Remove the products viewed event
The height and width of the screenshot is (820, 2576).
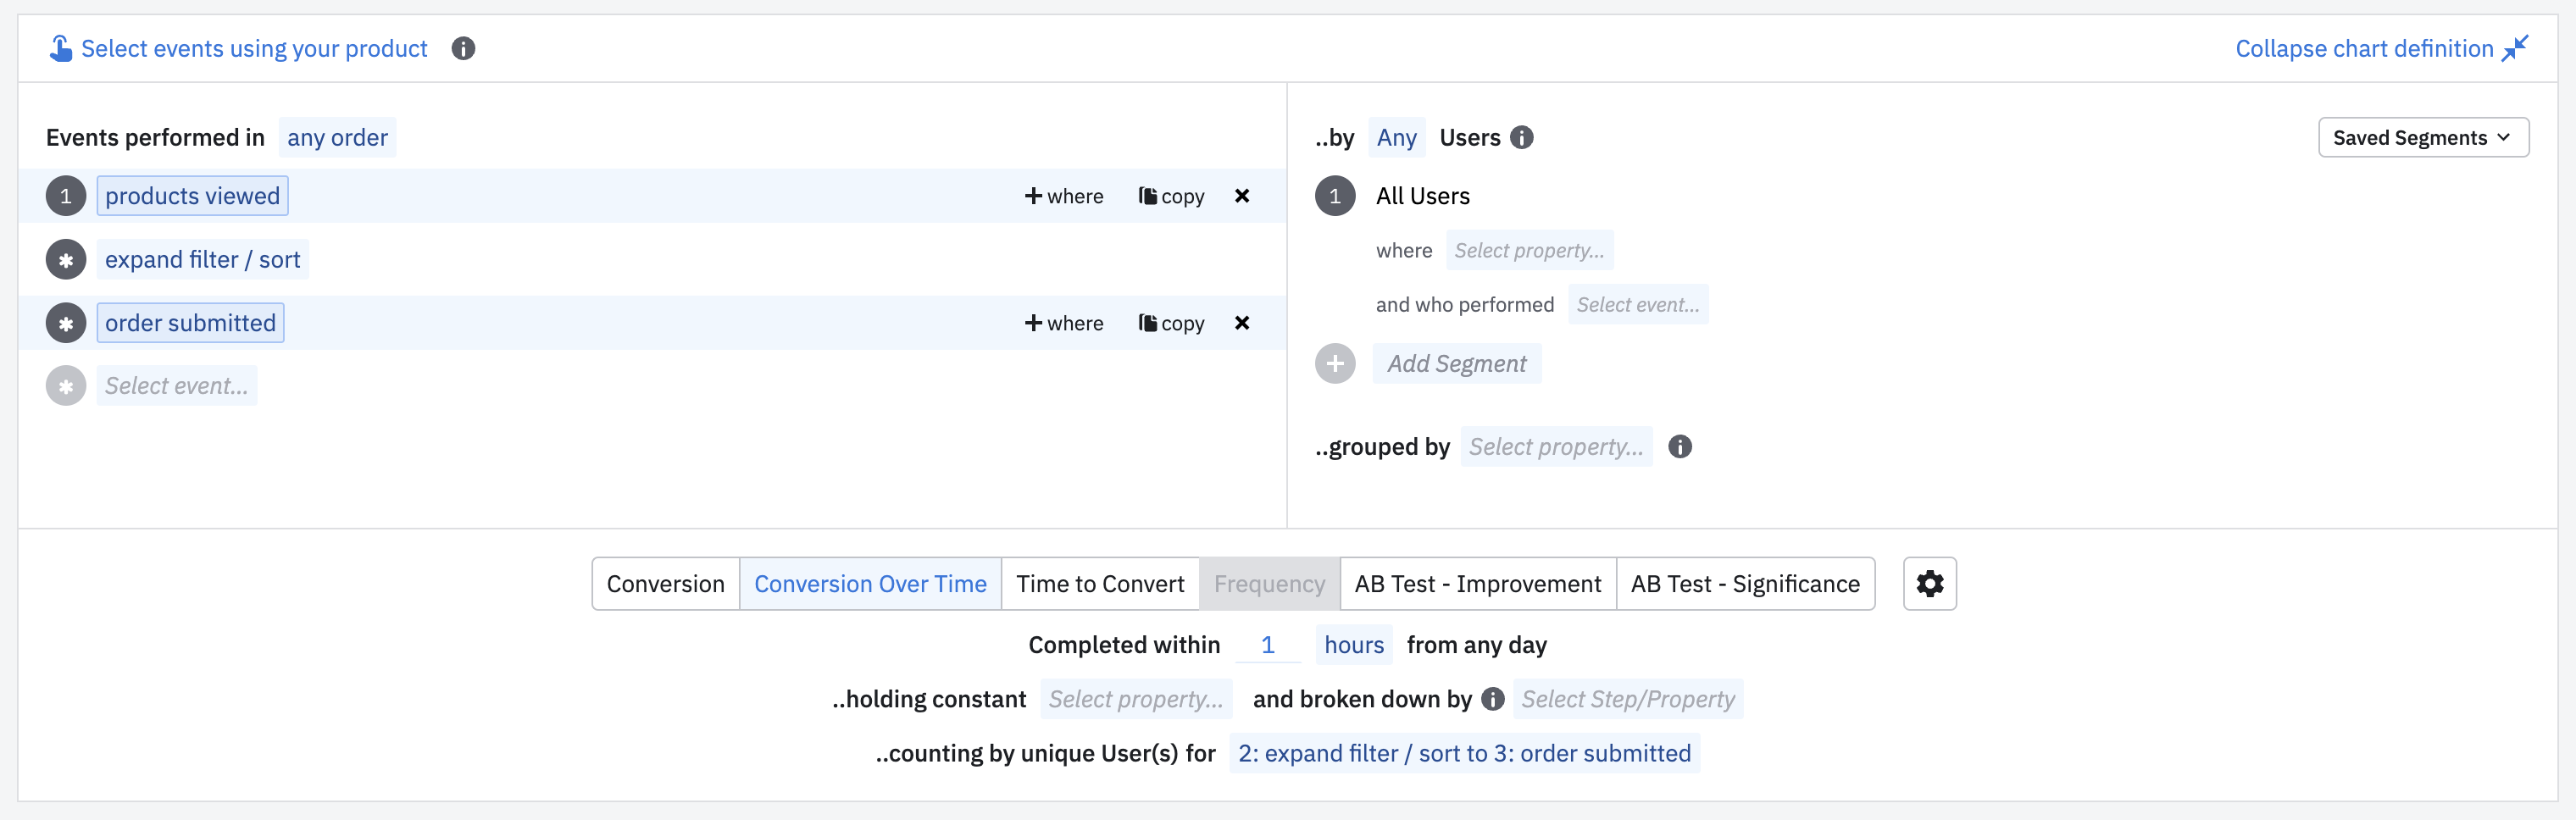tap(1242, 196)
